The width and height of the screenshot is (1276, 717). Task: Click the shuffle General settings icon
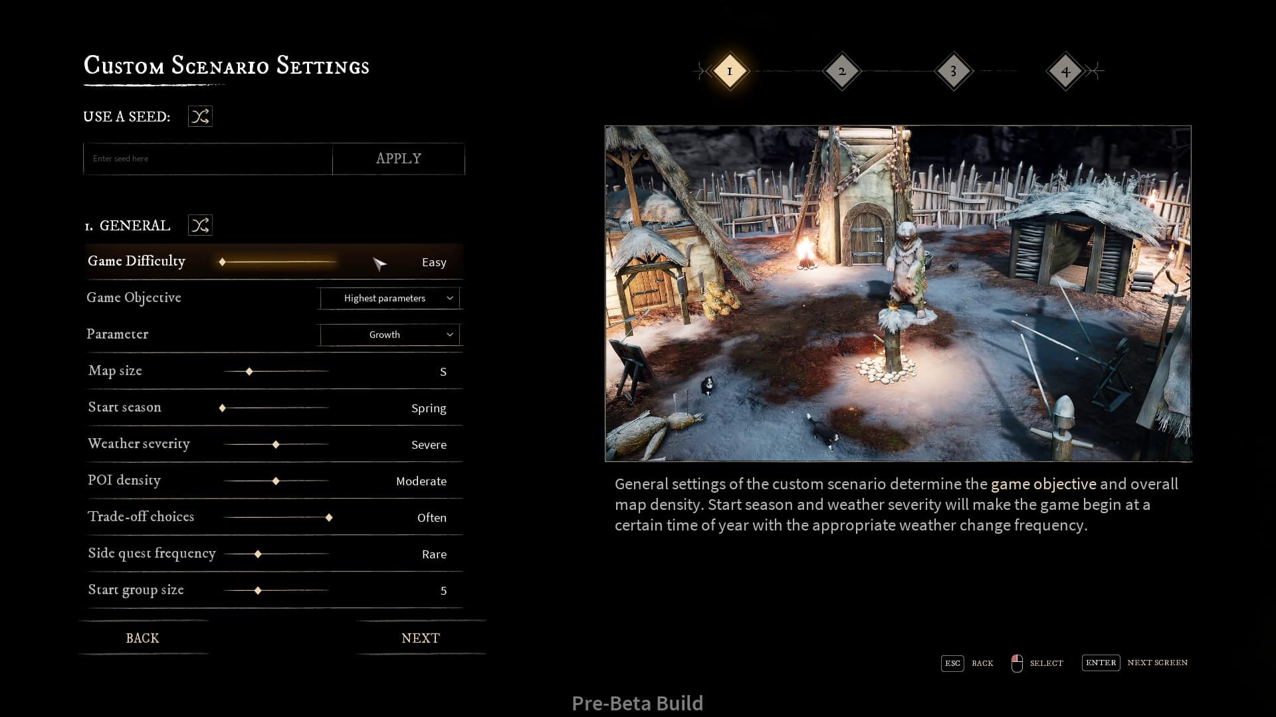[200, 225]
